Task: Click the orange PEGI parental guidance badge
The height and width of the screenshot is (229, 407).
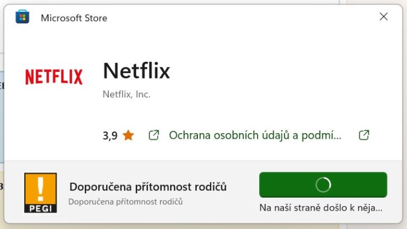Action: (41, 193)
